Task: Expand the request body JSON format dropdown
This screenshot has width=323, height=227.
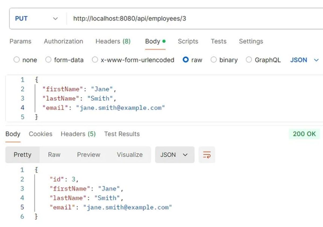Action: (304, 60)
